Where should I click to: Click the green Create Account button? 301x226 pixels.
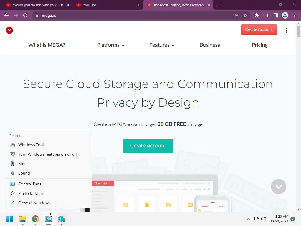[x=148, y=146]
